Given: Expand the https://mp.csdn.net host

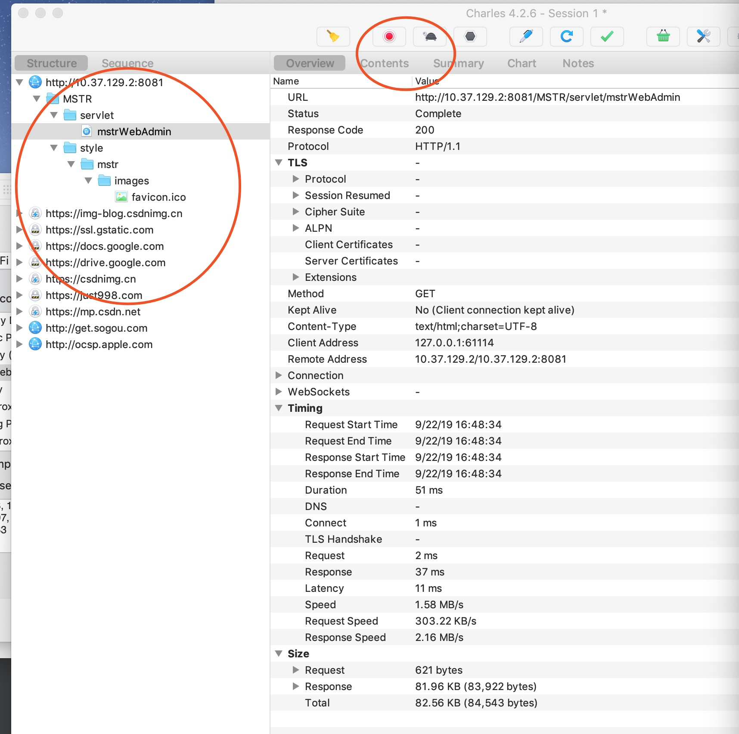Looking at the screenshot, I should click(x=19, y=311).
